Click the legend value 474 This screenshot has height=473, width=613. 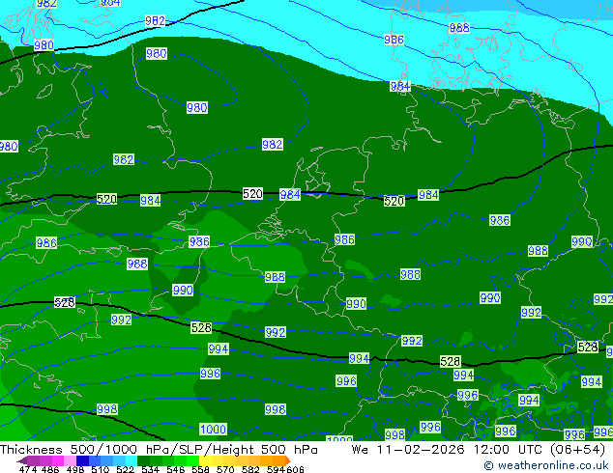click(28, 470)
